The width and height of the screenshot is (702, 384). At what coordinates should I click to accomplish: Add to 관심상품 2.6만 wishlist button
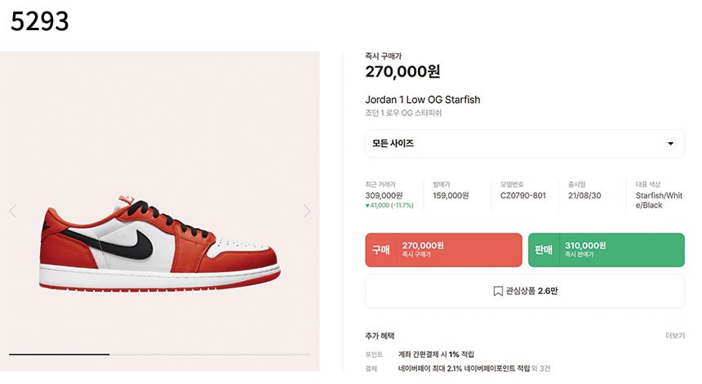tap(525, 291)
